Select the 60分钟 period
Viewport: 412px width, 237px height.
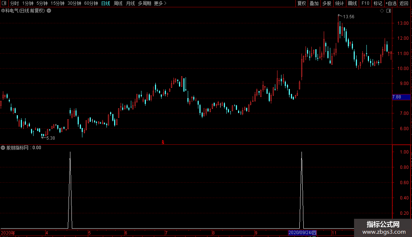click(x=91, y=3)
